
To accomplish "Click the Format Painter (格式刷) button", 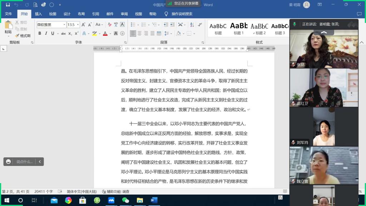I will pos(23,36).
